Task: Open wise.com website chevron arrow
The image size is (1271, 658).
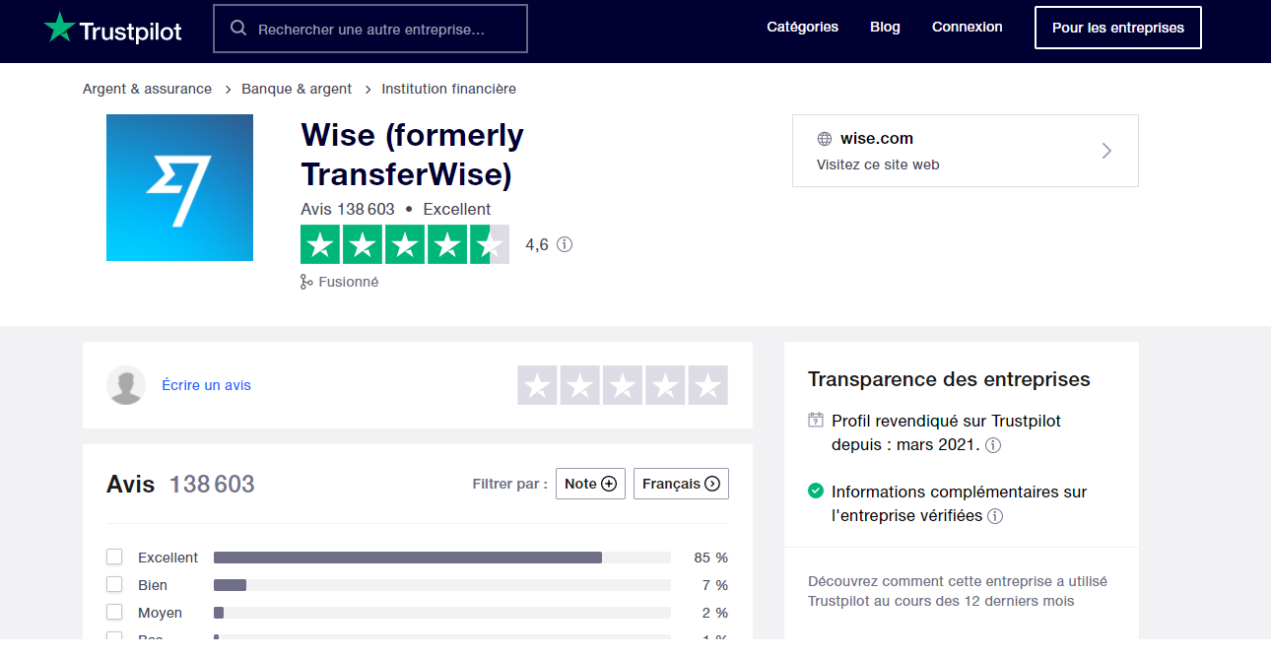Action: coord(1106,151)
